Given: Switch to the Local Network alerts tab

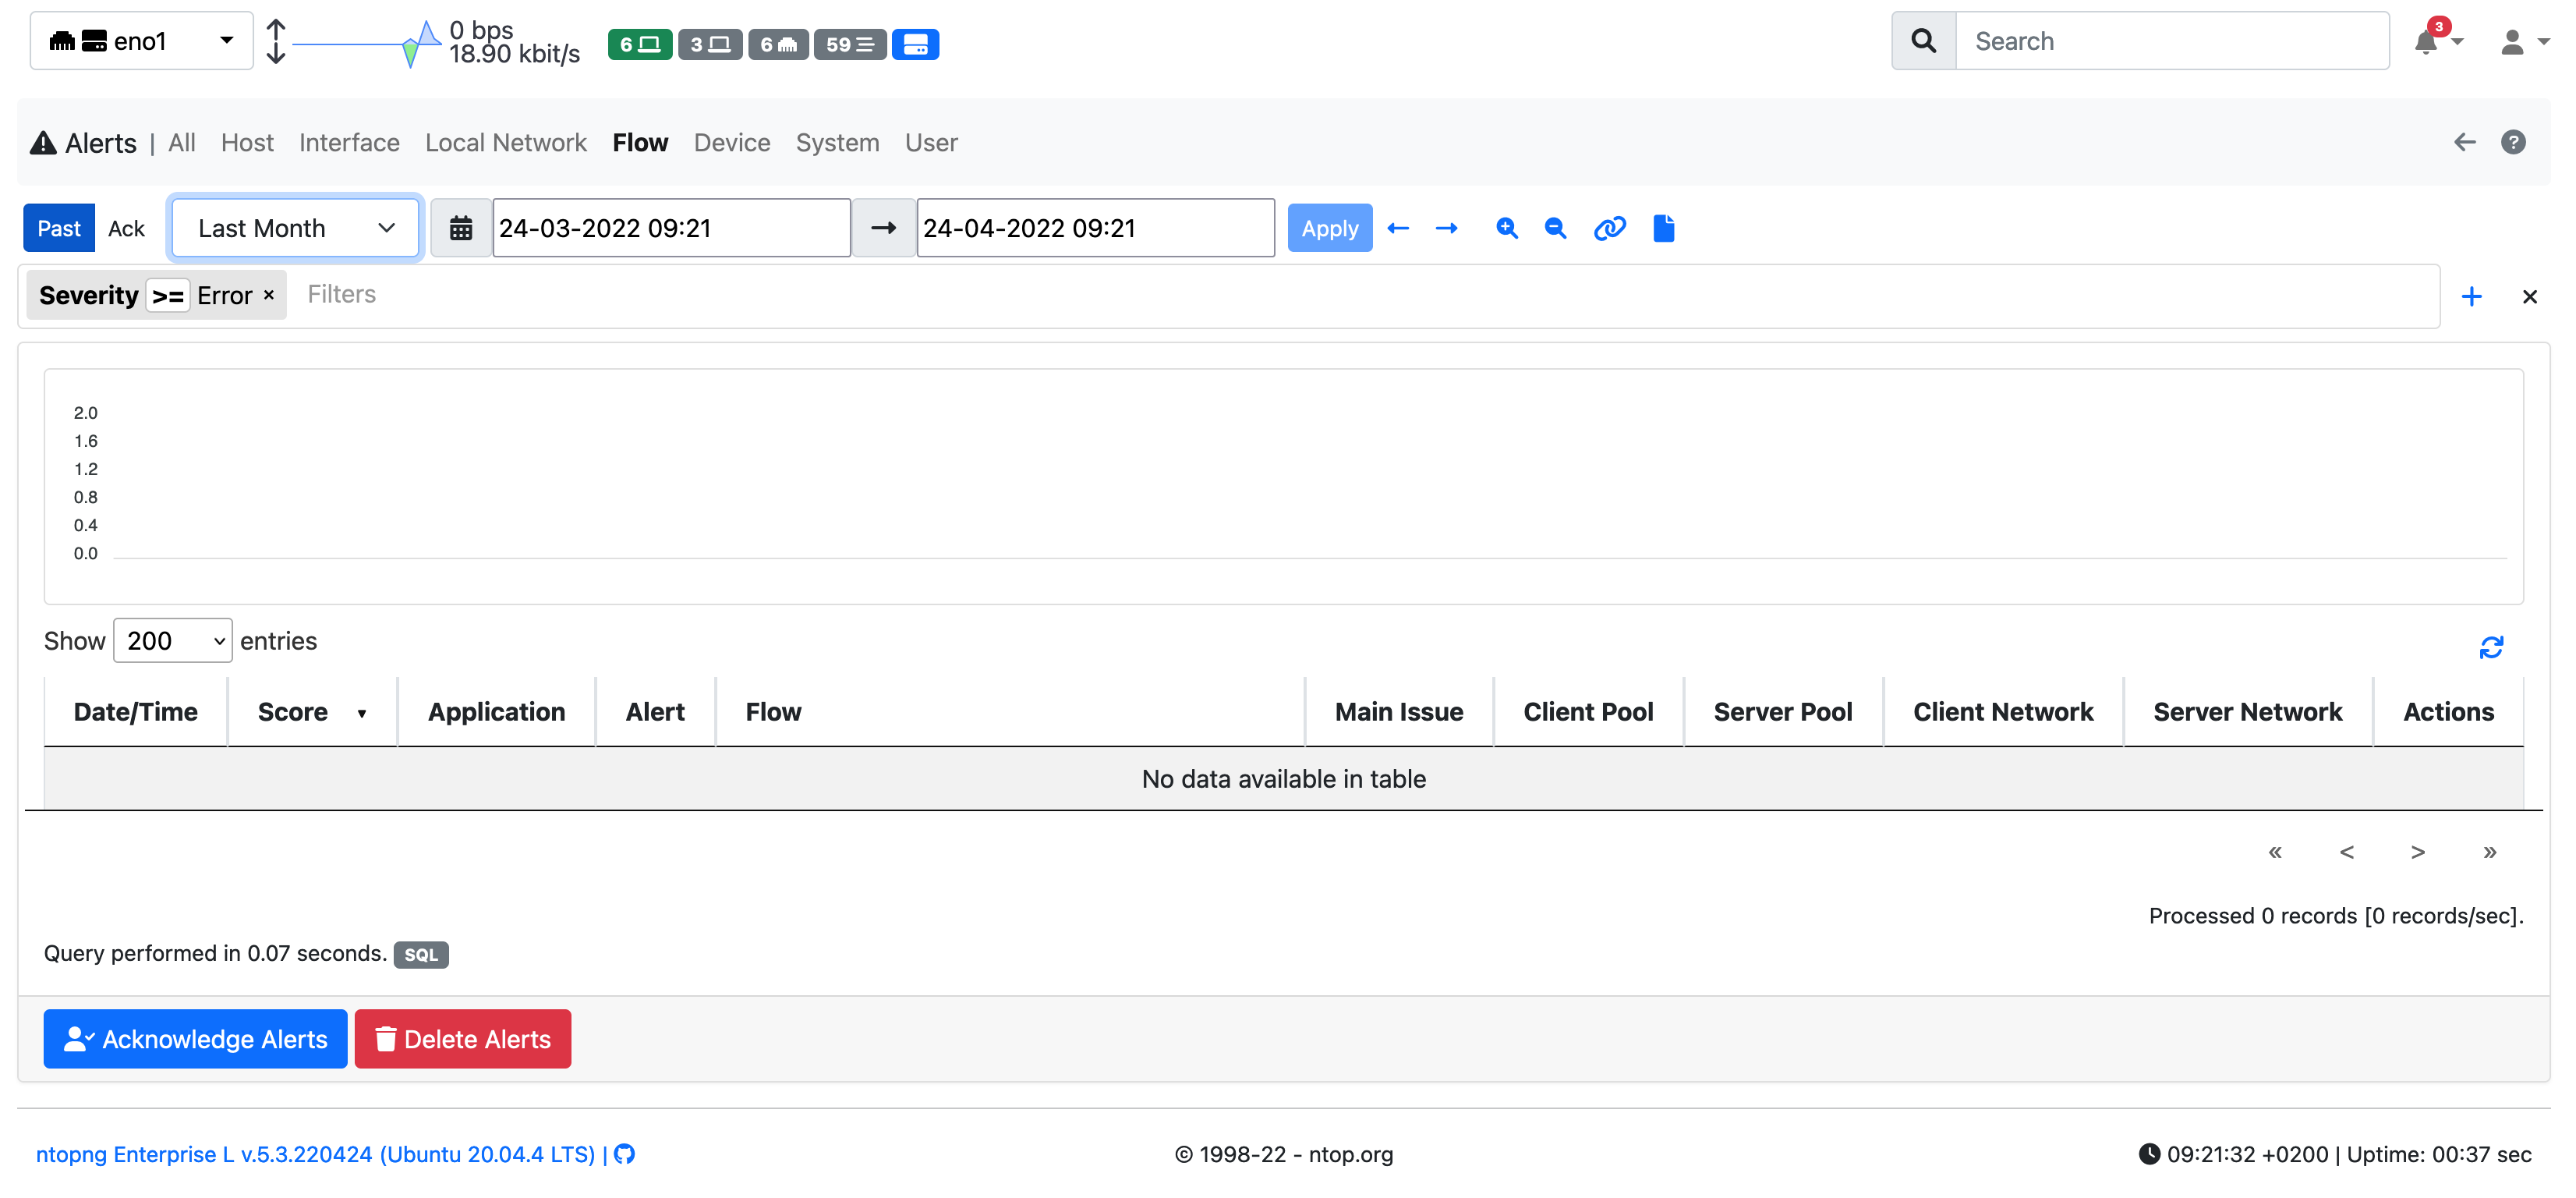Looking at the screenshot, I should coord(506,143).
